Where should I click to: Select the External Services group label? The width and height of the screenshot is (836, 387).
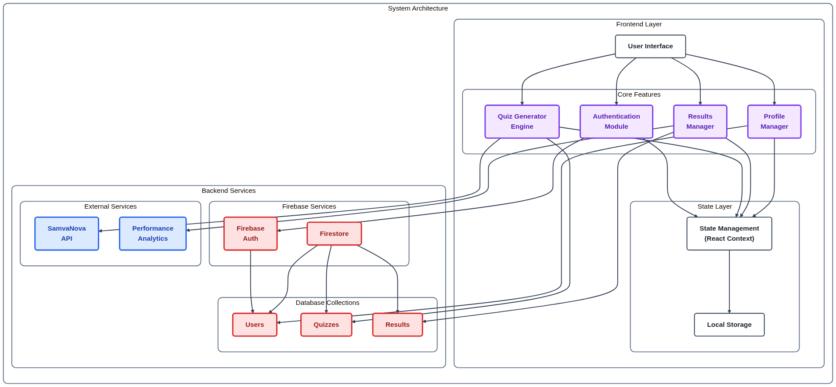click(x=110, y=206)
